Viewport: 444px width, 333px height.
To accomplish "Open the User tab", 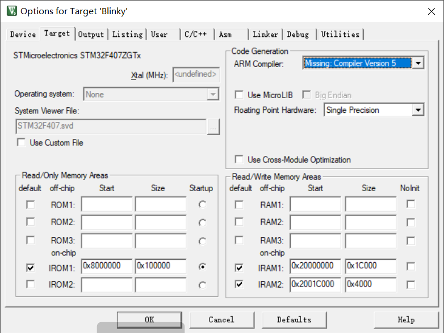I will pyautogui.click(x=159, y=35).
